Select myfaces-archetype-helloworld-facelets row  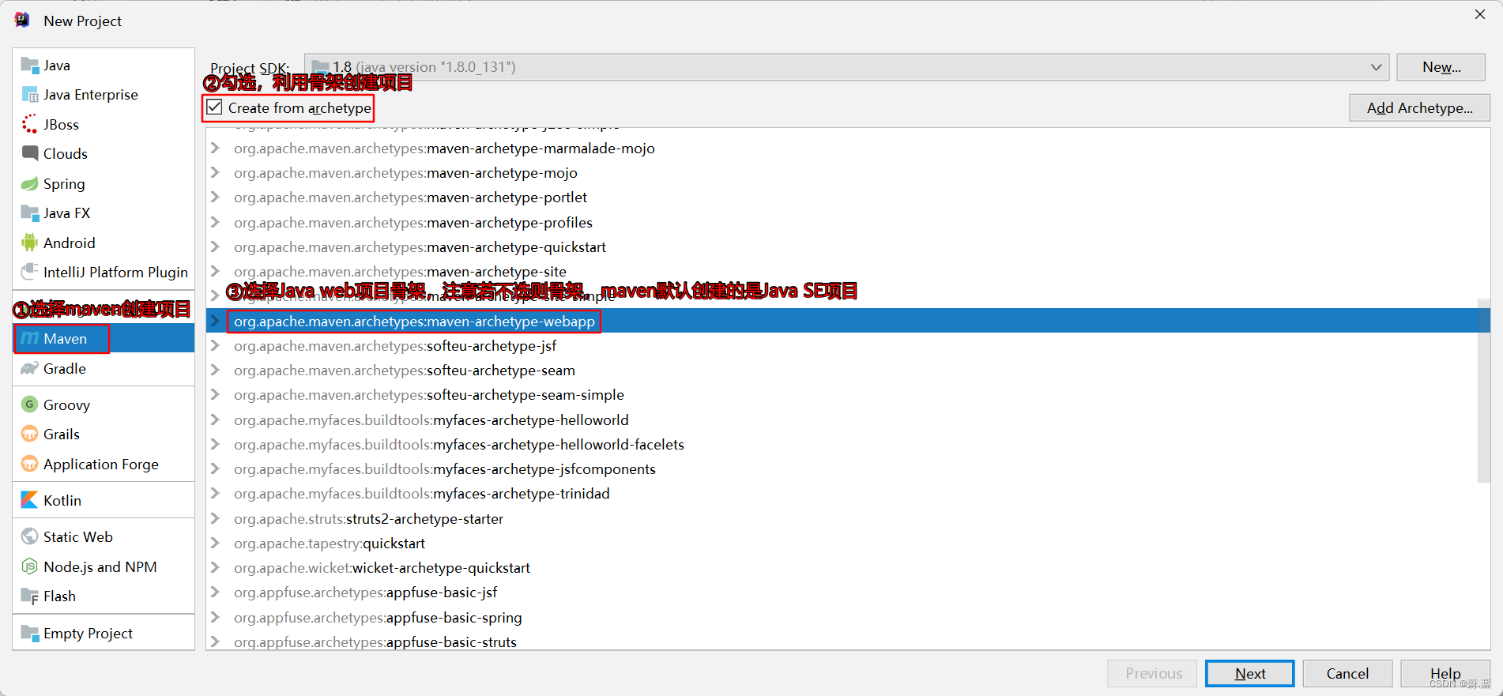[842, 444]
